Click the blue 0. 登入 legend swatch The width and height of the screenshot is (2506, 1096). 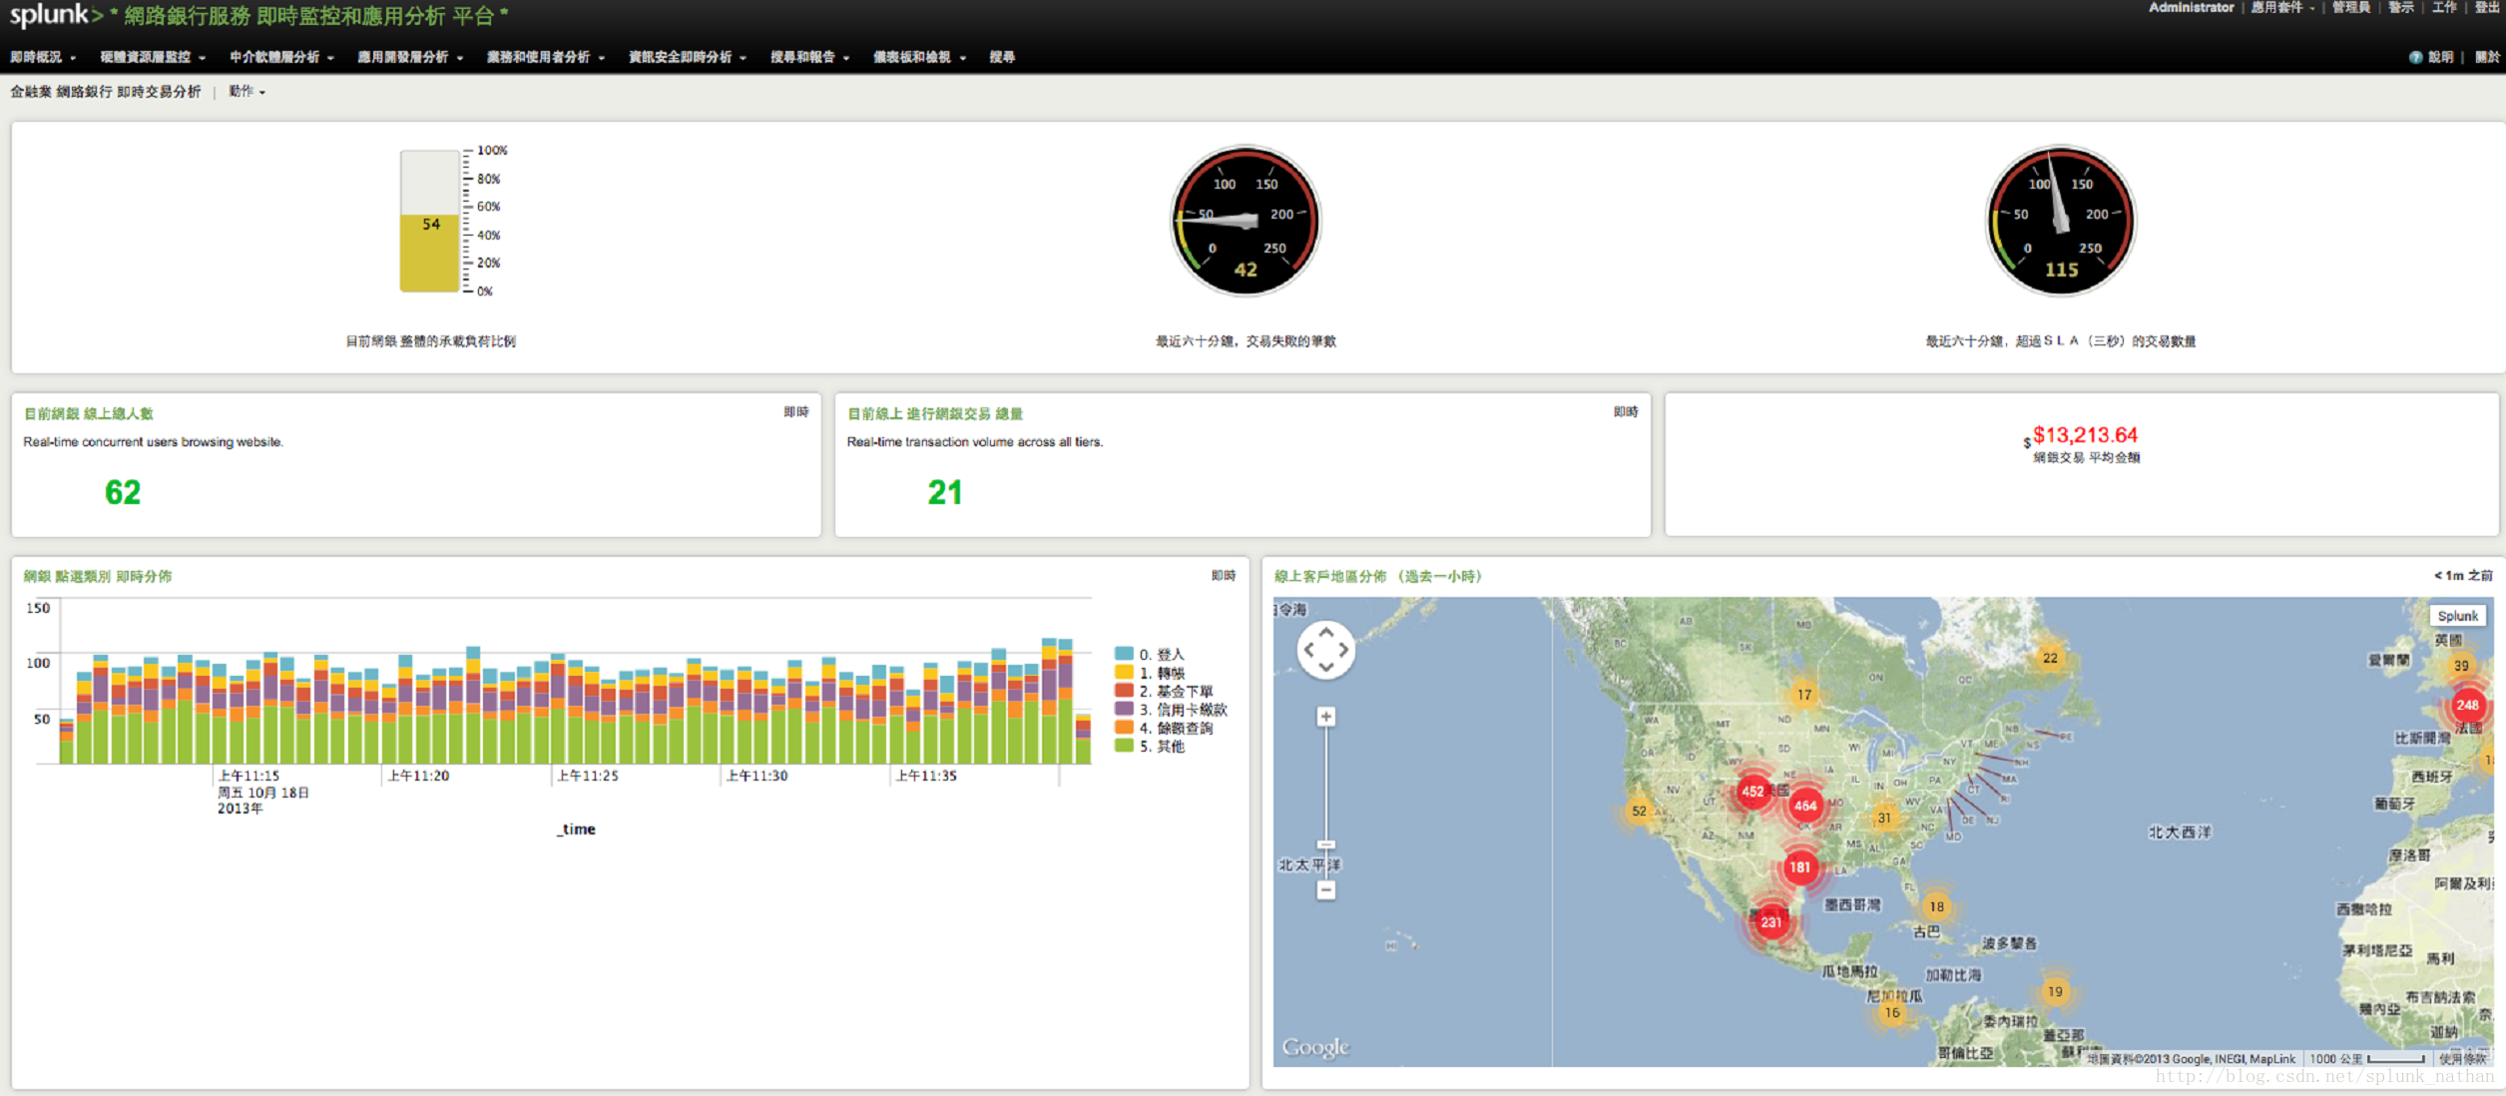[1124, 654]
